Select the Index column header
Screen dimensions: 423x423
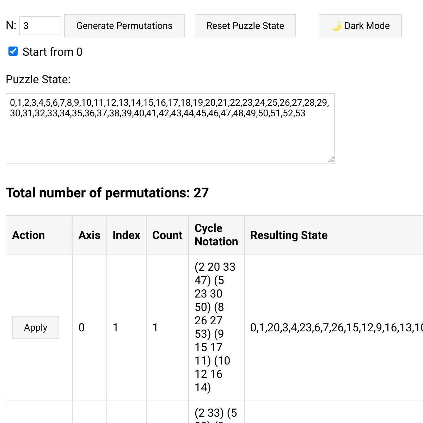[x=127, y=235]
